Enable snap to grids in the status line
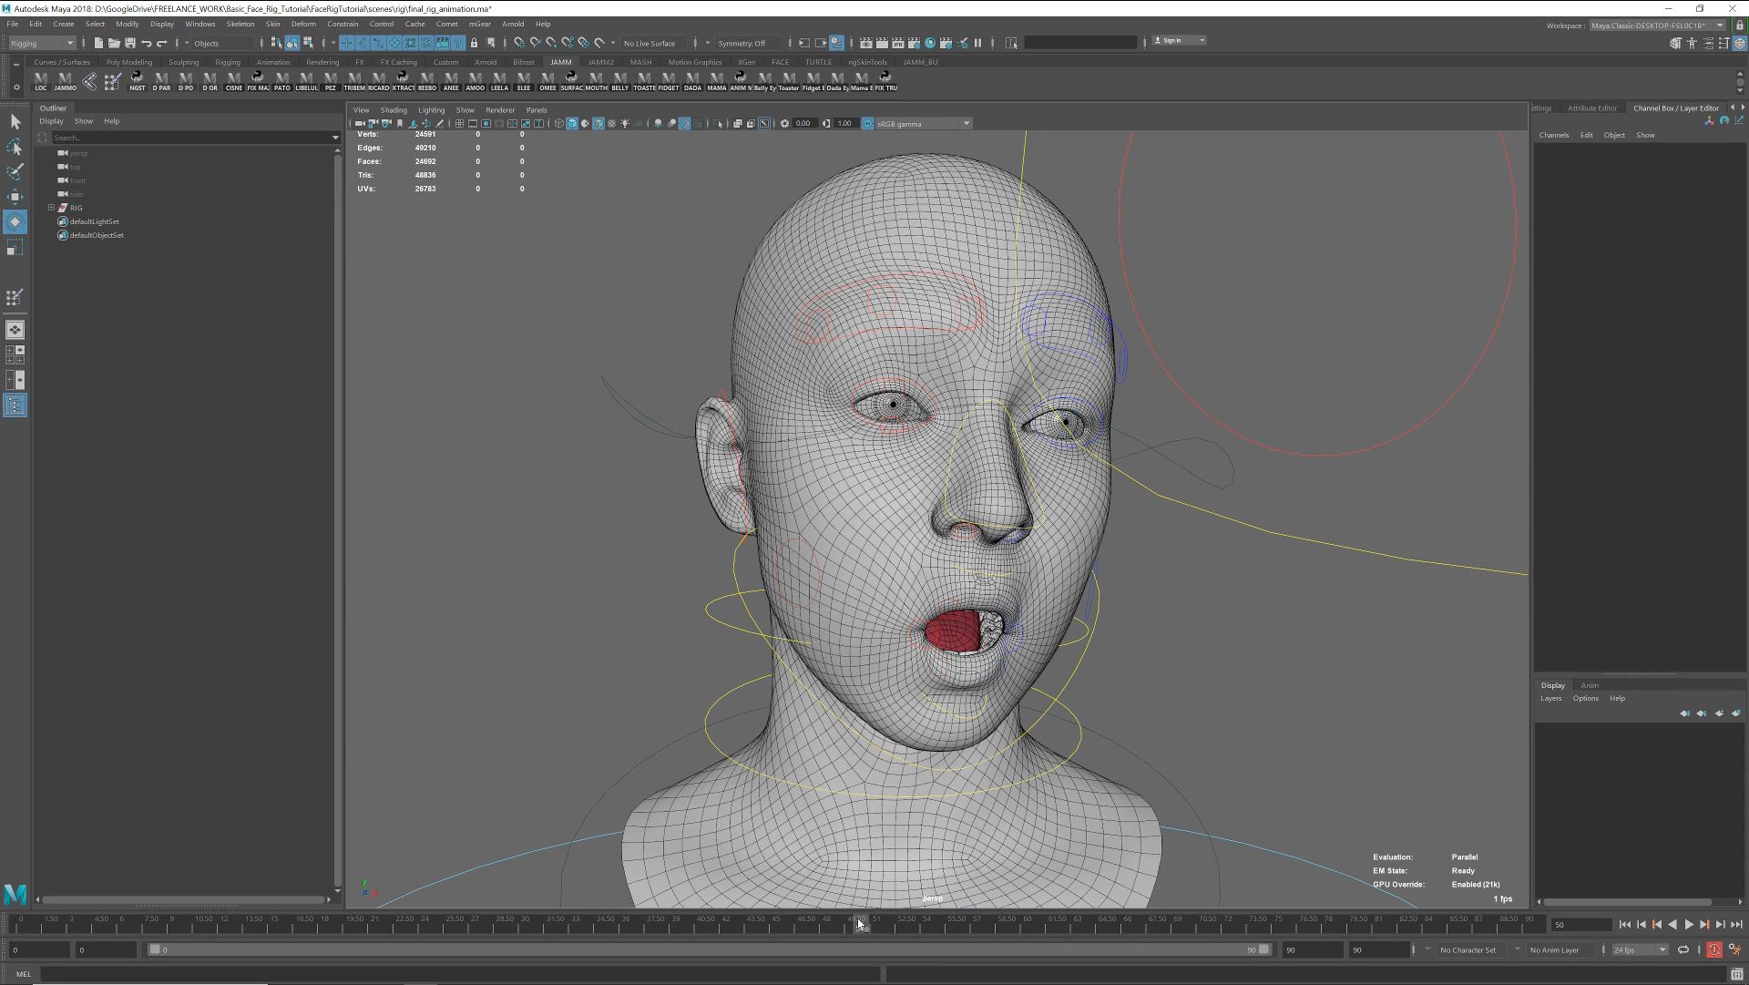1749x985 pixels. point(520,43)
